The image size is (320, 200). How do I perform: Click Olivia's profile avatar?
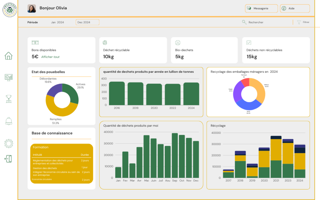click(31, 8)
